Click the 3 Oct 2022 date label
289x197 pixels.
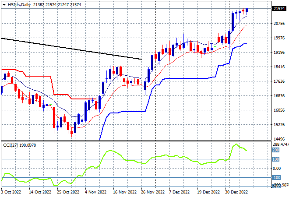[x=11, y=192]
